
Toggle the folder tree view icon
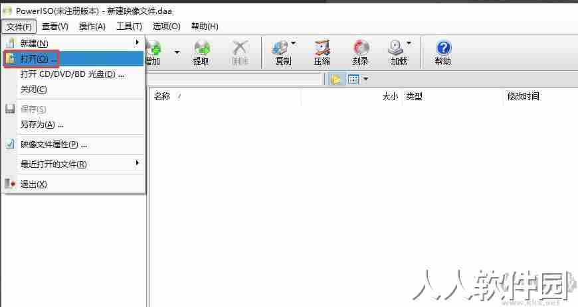[x=336, y=79]
